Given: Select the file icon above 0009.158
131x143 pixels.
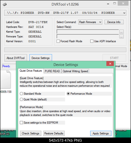Looking at the screenshot, I should pos(6,79).
